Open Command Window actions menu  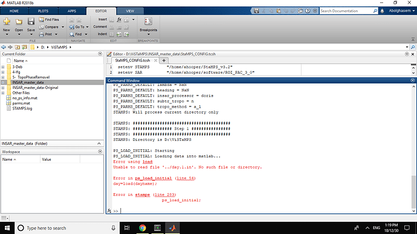point(413,80)
